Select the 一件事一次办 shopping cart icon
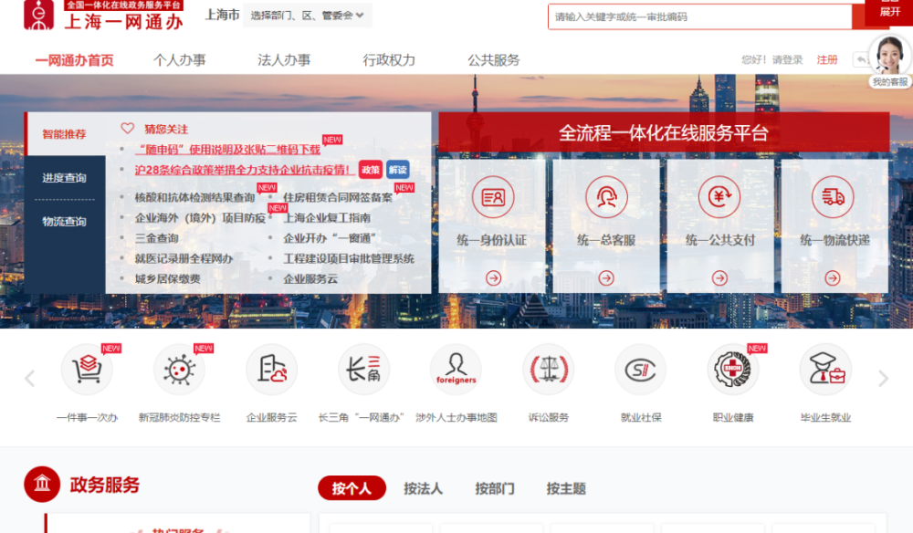Screen dimensions: 913x533 (86, 369)
